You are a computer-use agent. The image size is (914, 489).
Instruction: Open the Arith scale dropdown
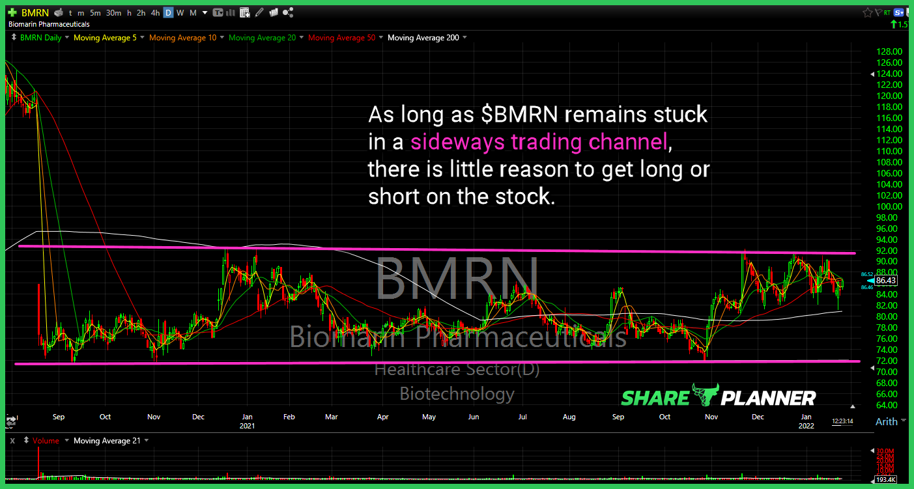904,420
